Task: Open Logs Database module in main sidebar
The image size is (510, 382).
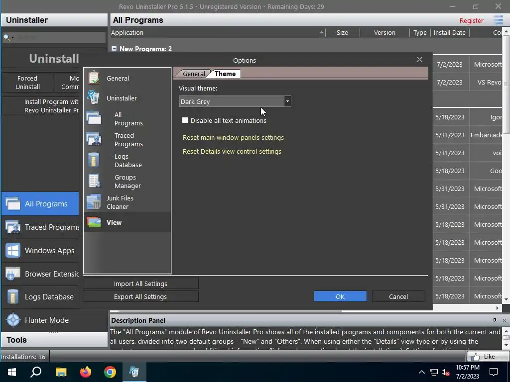Action: [x=40, y=297]
